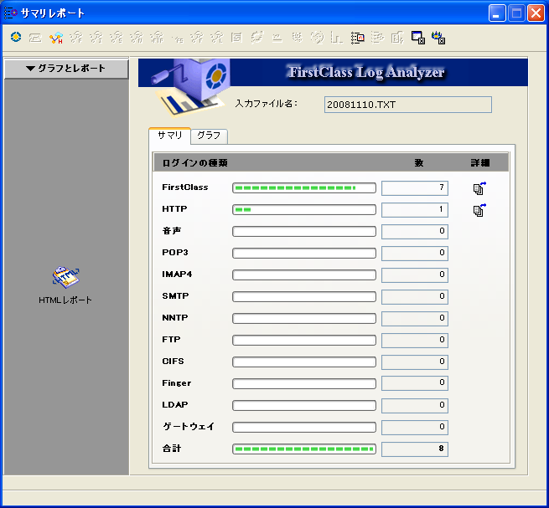Switch to the グラフ tab

[x=209, y=136]
